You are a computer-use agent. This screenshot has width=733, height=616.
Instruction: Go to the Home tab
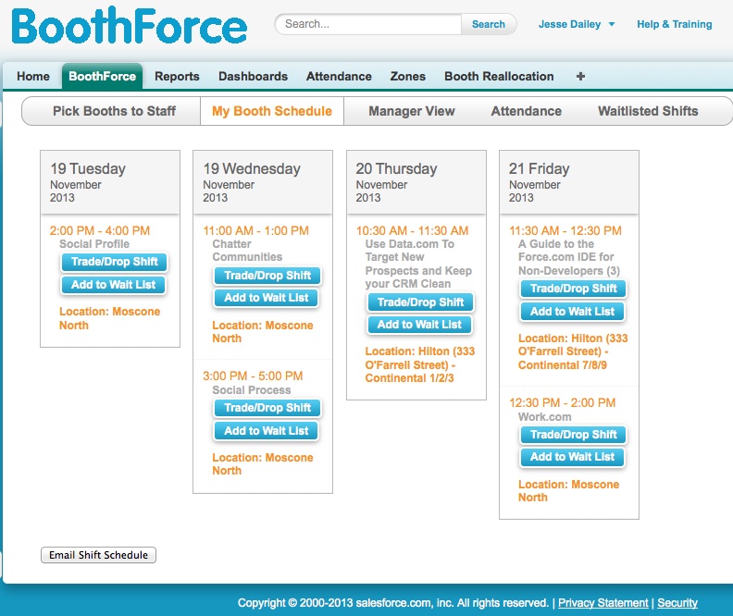pos(33,77)
